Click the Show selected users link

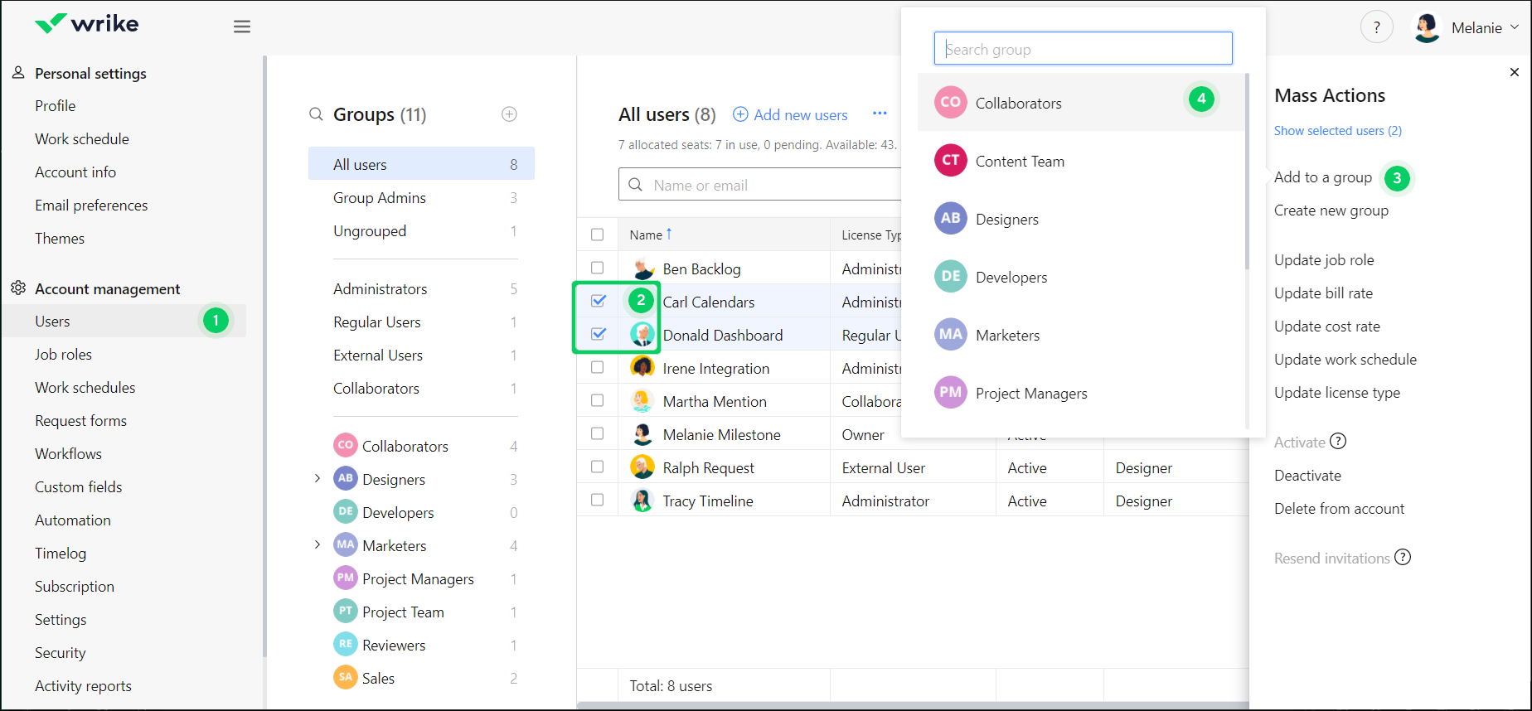pyautogui.click(x=1337, y=131)
